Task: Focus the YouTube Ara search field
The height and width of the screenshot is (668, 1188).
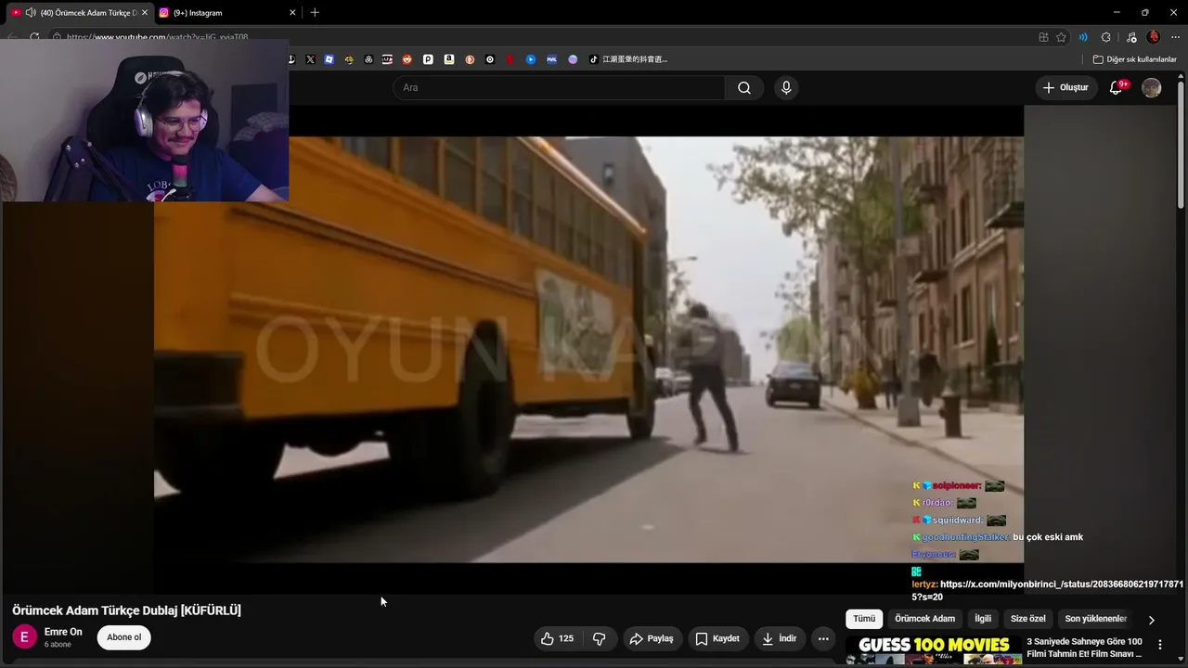Action: [559, 87]
